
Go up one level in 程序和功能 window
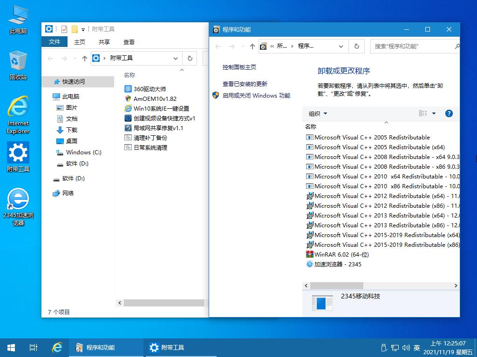(x=252, y=46)
